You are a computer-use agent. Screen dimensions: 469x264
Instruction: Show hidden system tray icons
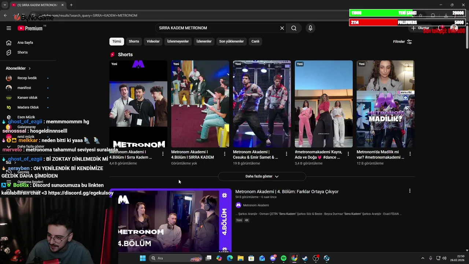pyautogui.click(x=422, y=258)
